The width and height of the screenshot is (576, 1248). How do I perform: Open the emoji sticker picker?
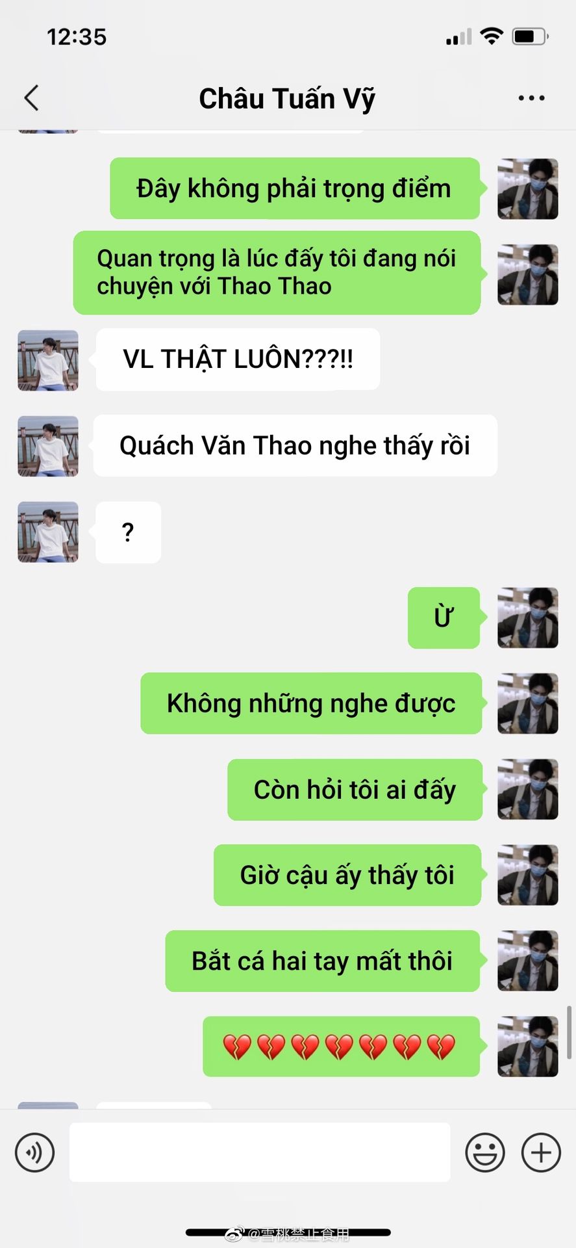coord(485,1152)
